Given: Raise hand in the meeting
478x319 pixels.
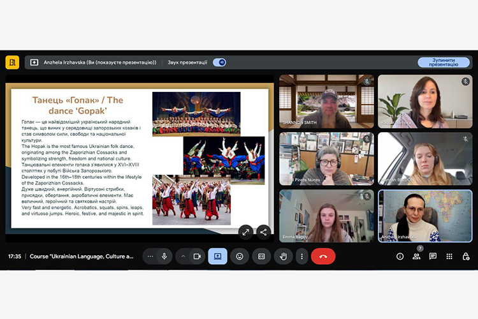Looking at the screenshot, I should [283, 256].
